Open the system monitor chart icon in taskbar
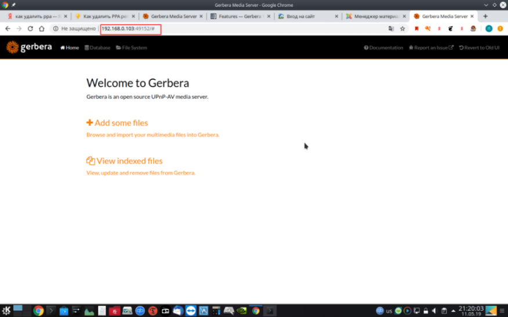The image size is (508, 317). (x=89, y=311)
